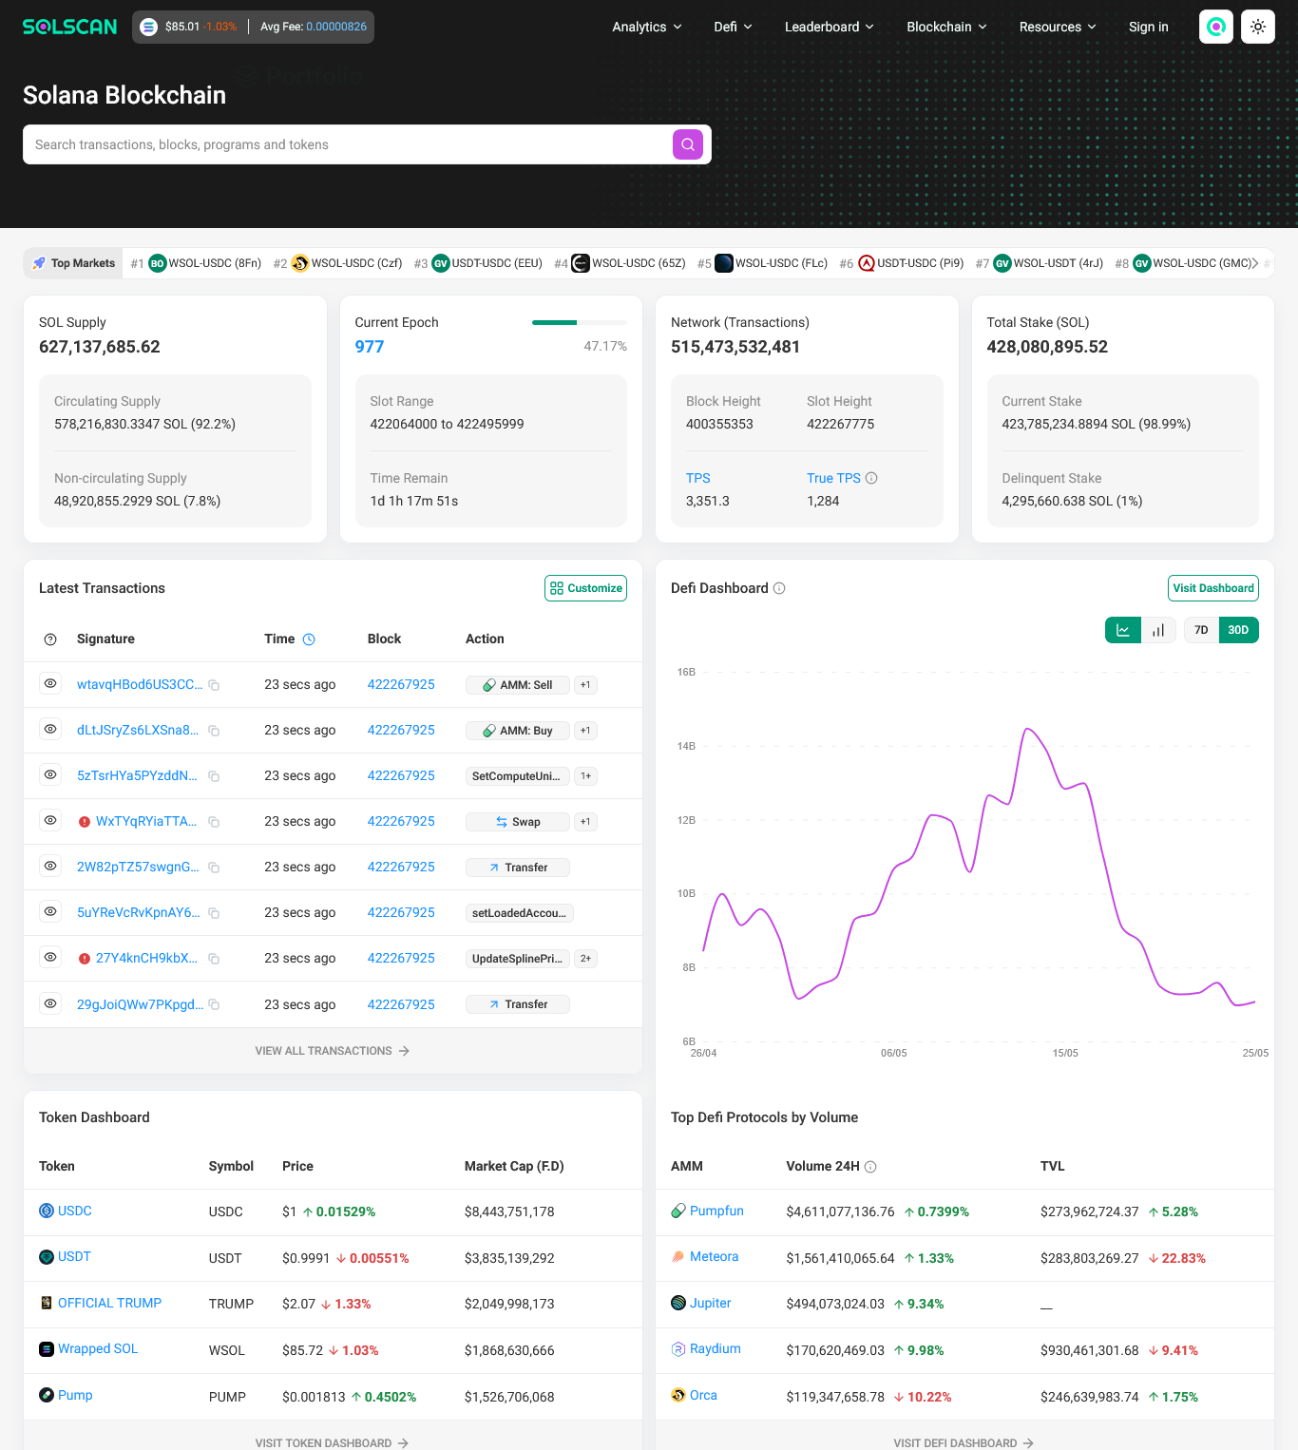Click the Sign in link
1298x1450 pixels.
pos(1149,27)
